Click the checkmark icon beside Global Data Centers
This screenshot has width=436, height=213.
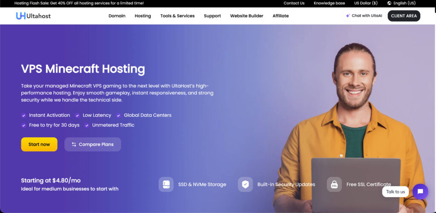click(x=118, y=115)
